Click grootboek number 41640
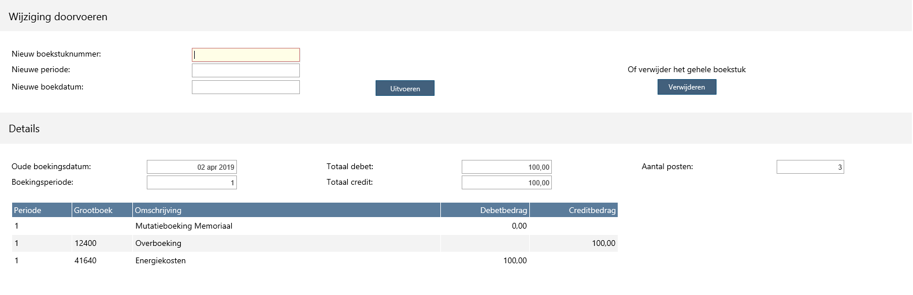913x295 pixels. tap(86, 260)
